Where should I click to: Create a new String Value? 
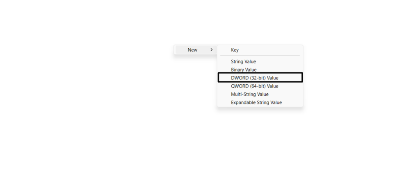tap(243, 62)
